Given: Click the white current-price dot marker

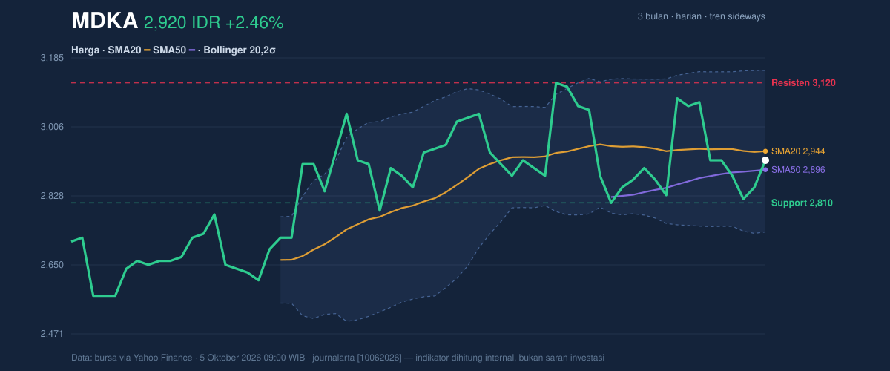Looking at the screenshot, I should pyautogui.click(x=765, y=160).
